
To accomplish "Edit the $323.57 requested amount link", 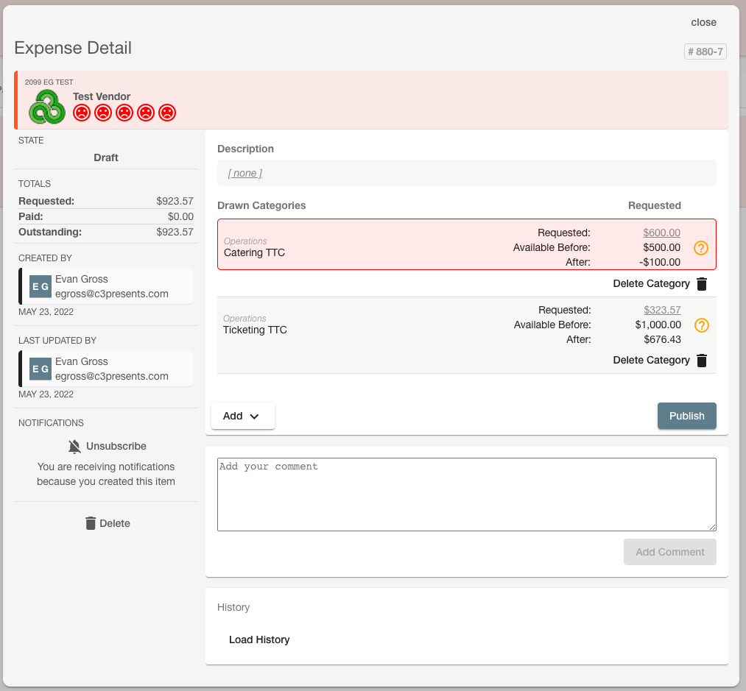I will tap(662, 310).
